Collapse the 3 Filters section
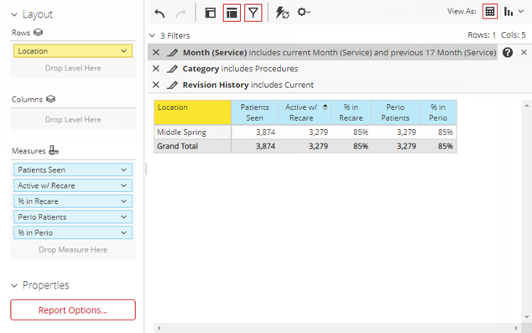The image size is (532, 333). pyautogui.click(x=153, y=35)
